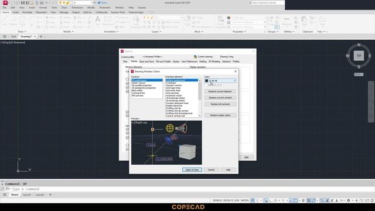
Task: Expand the Properties panel title dropdown
Action: [239, 32]
